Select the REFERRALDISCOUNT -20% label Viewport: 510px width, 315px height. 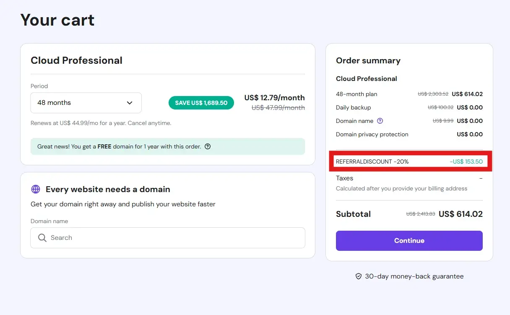pos(372,161)
